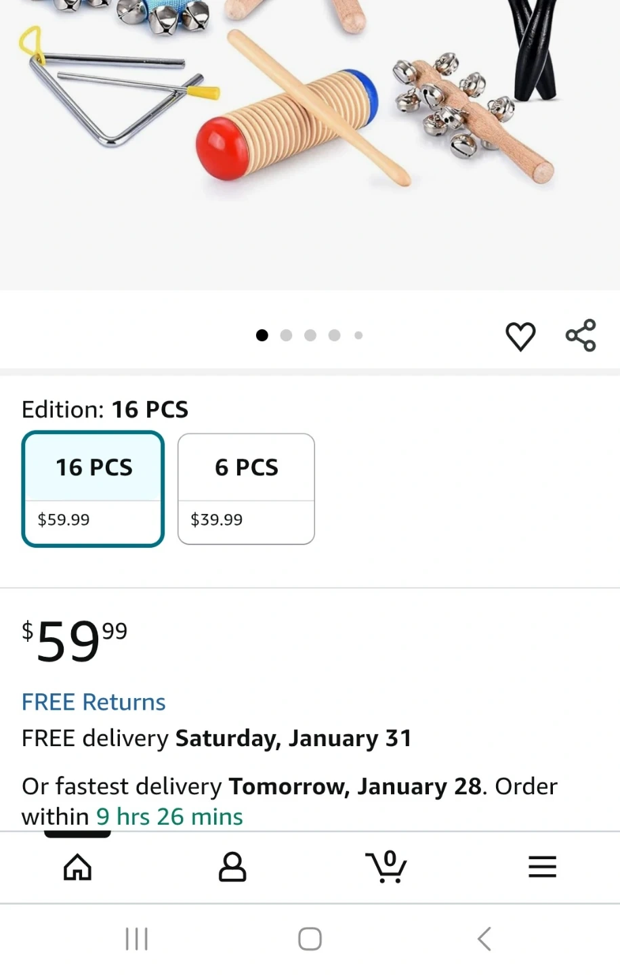Jump to third image carousel dot

pos(310,335)
